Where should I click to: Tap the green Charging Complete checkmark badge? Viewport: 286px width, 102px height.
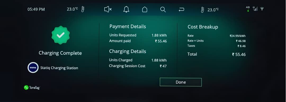61,35
